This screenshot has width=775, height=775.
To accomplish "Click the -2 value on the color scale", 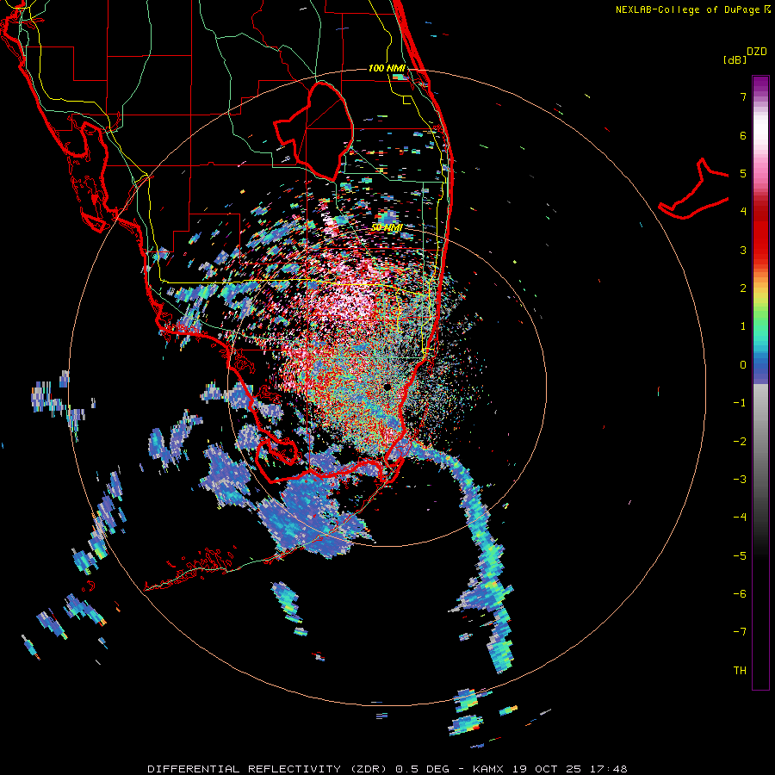I will click(740, 441).
